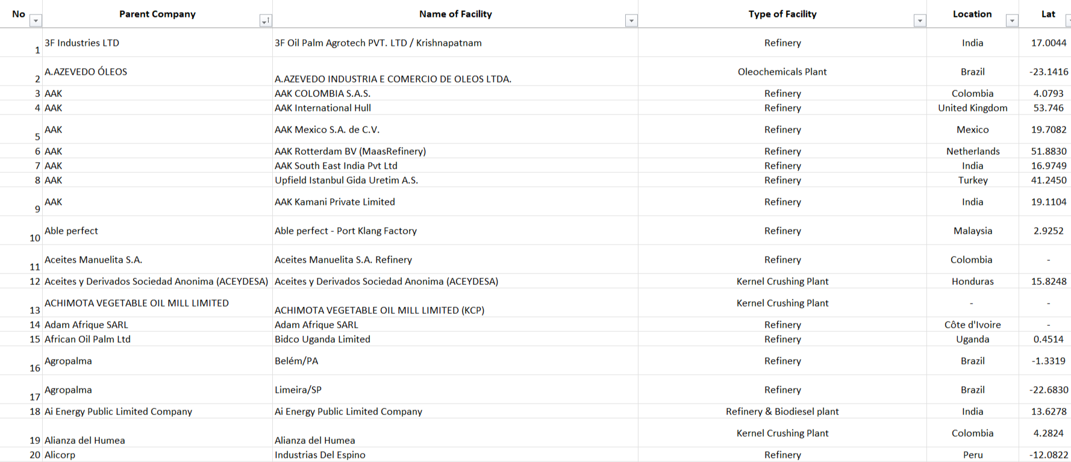Select the Industrias Del Espino cell
This screenshot has width=1071, height=462.
[455, 455]
